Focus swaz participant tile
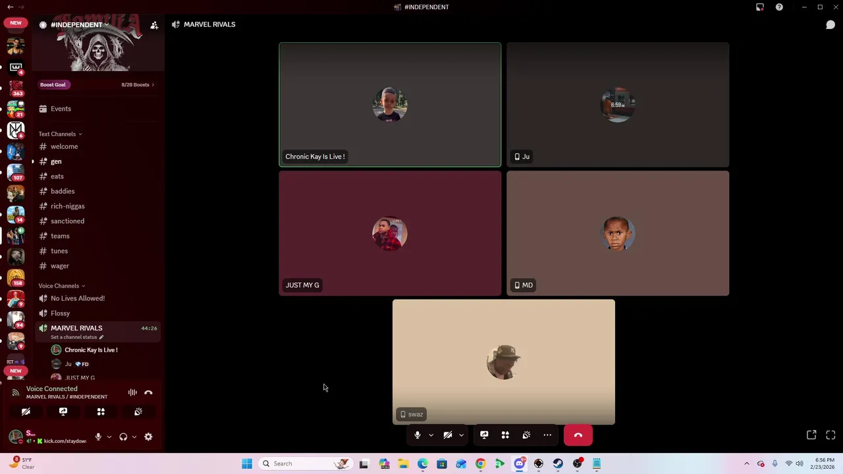843x474 pixels. point(504,362)
